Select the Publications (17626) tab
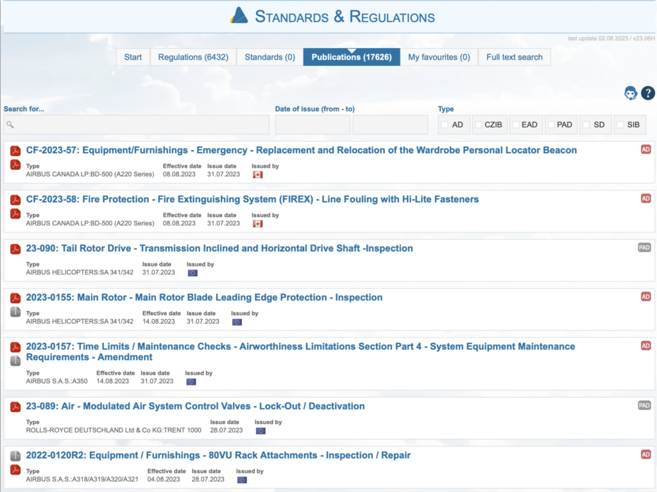The image size is (657, 492). (x=352, y=57)
